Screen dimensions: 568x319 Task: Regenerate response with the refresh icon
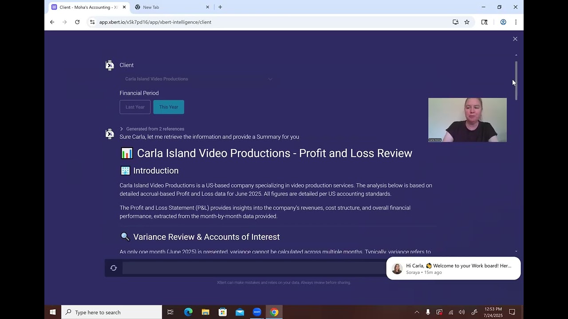point(114,268)
